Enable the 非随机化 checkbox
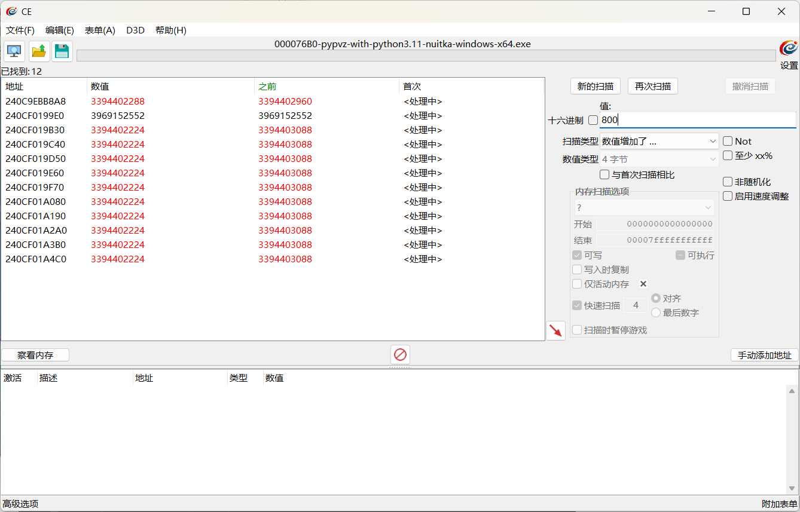 coord(728,182)
